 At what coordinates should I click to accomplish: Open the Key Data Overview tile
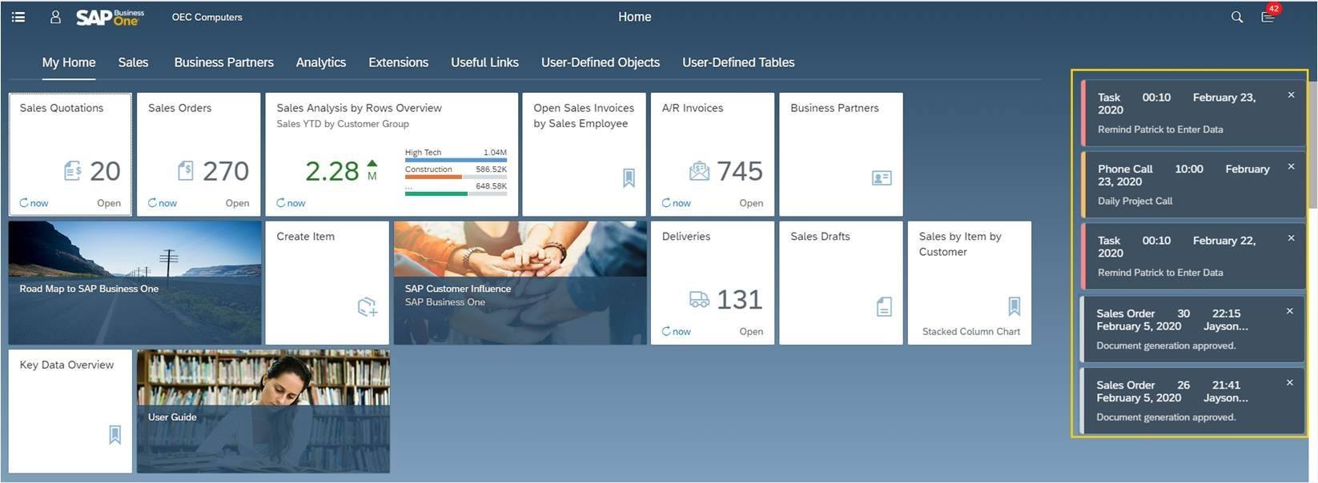70,411
